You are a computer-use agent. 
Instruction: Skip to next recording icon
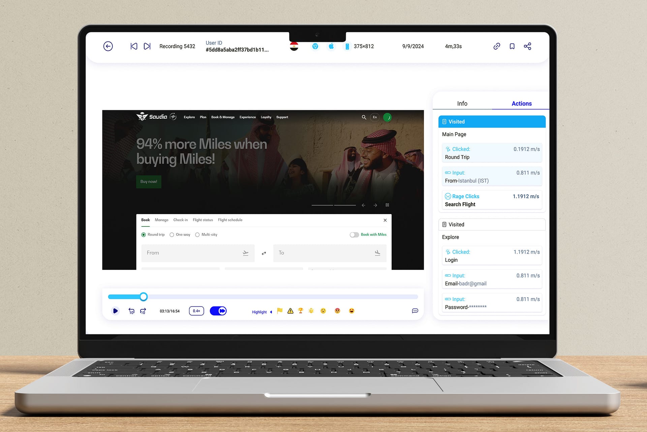pos(147,46)
